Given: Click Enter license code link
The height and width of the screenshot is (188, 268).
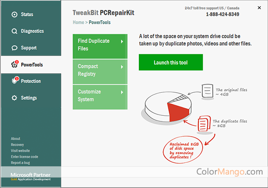Looking at the screenshot, I should coord(25,157).
